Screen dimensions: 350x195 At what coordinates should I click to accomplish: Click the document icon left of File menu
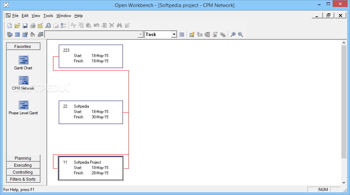coord(8,15)
